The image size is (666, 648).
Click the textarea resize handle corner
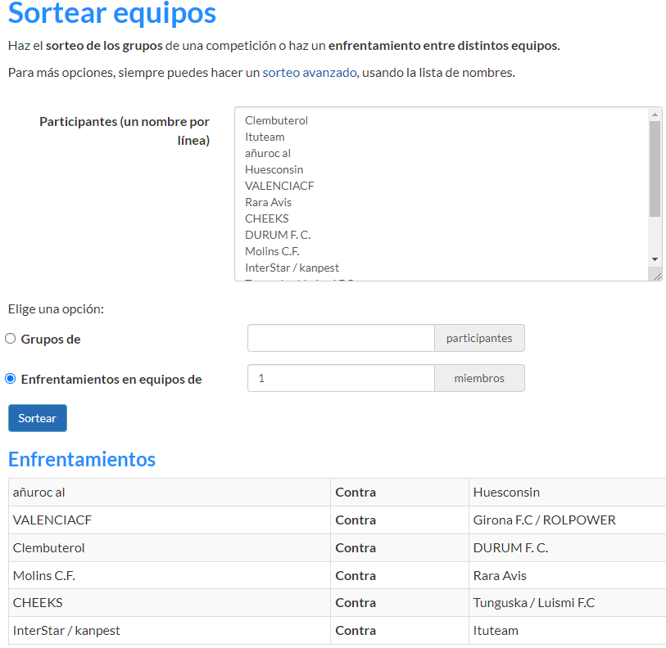pyautogui.click(x=656, y=276)
